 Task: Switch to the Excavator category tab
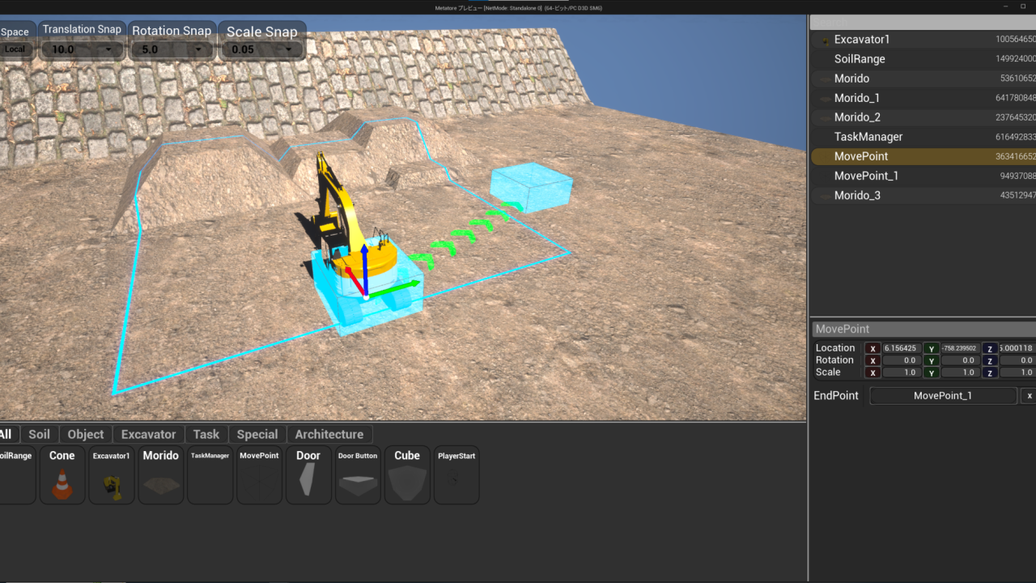pos(148,434)
